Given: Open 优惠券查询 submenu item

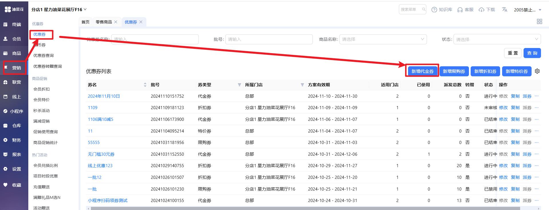Looking at the screenshot, I should coord(43,55).
